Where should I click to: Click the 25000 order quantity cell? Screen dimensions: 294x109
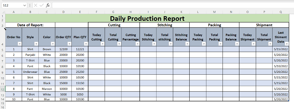[x=64, y=72]
